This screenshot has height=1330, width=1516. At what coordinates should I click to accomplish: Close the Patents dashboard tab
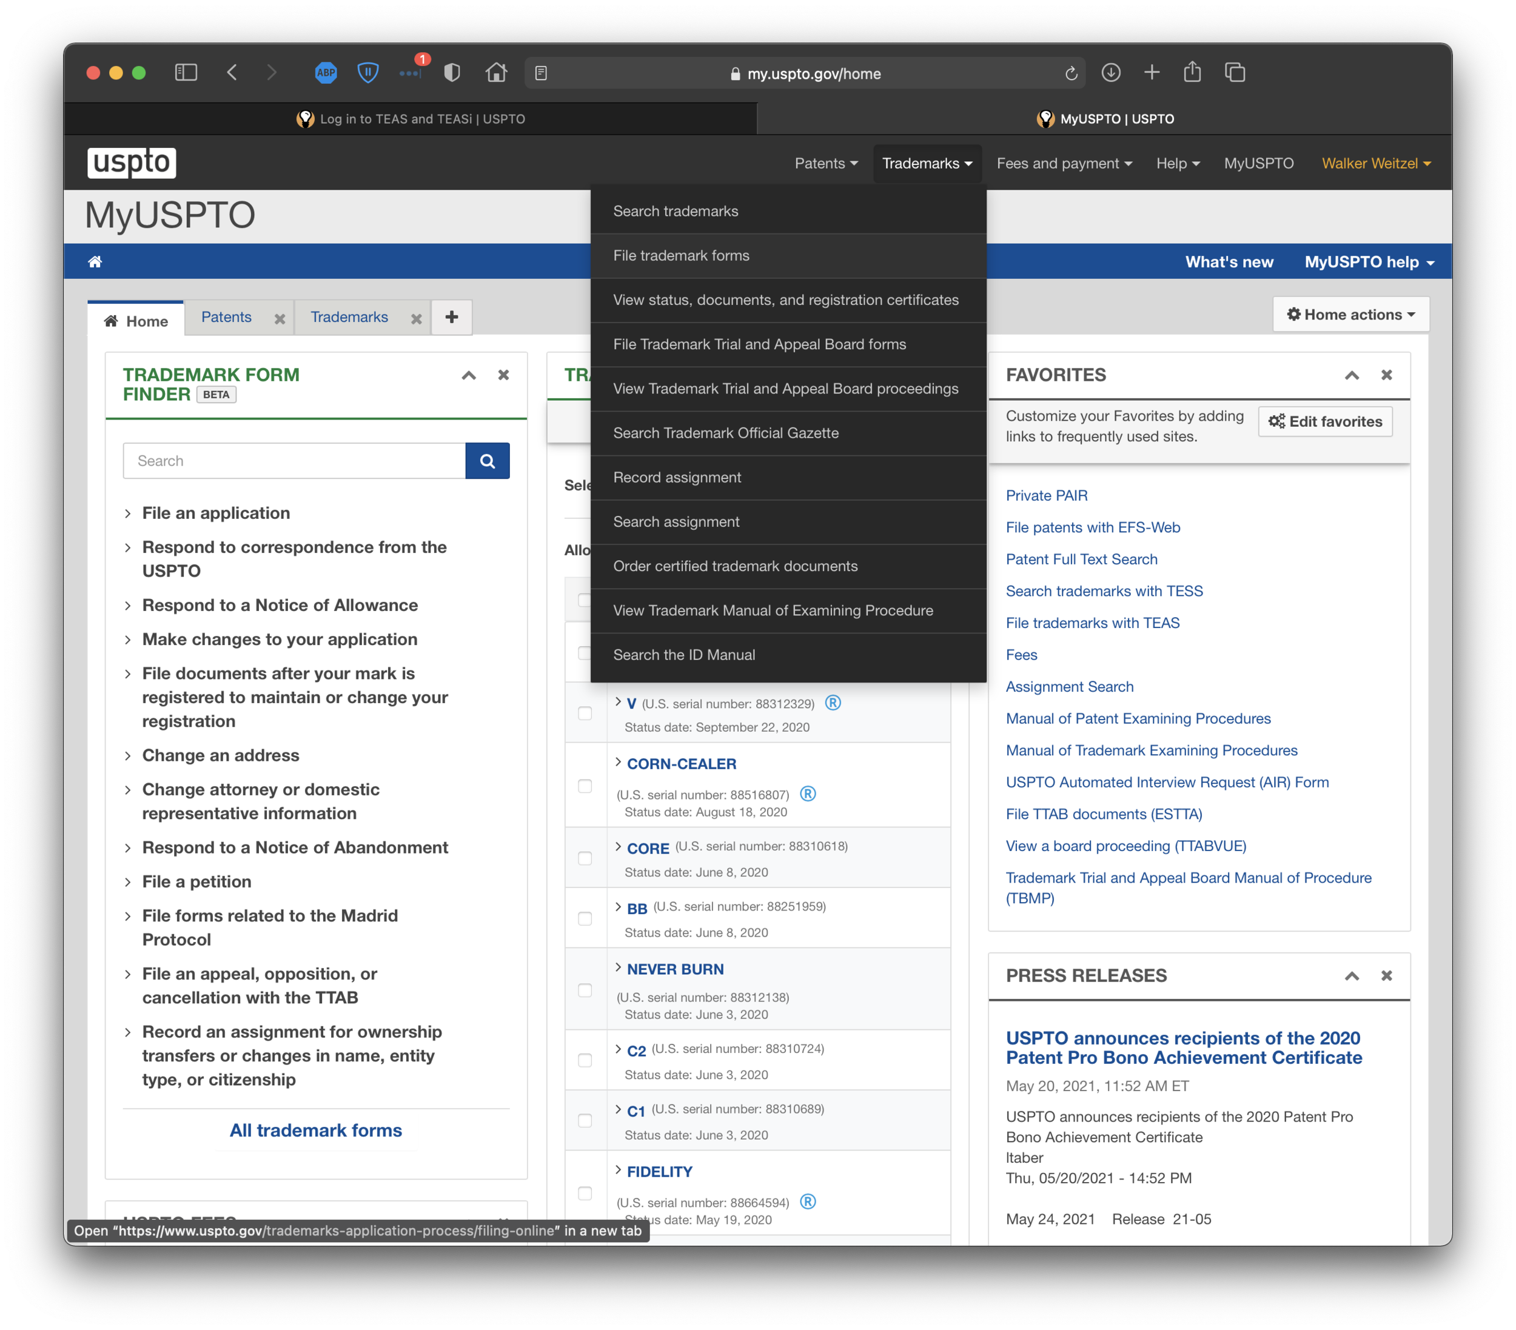point(280,319)
